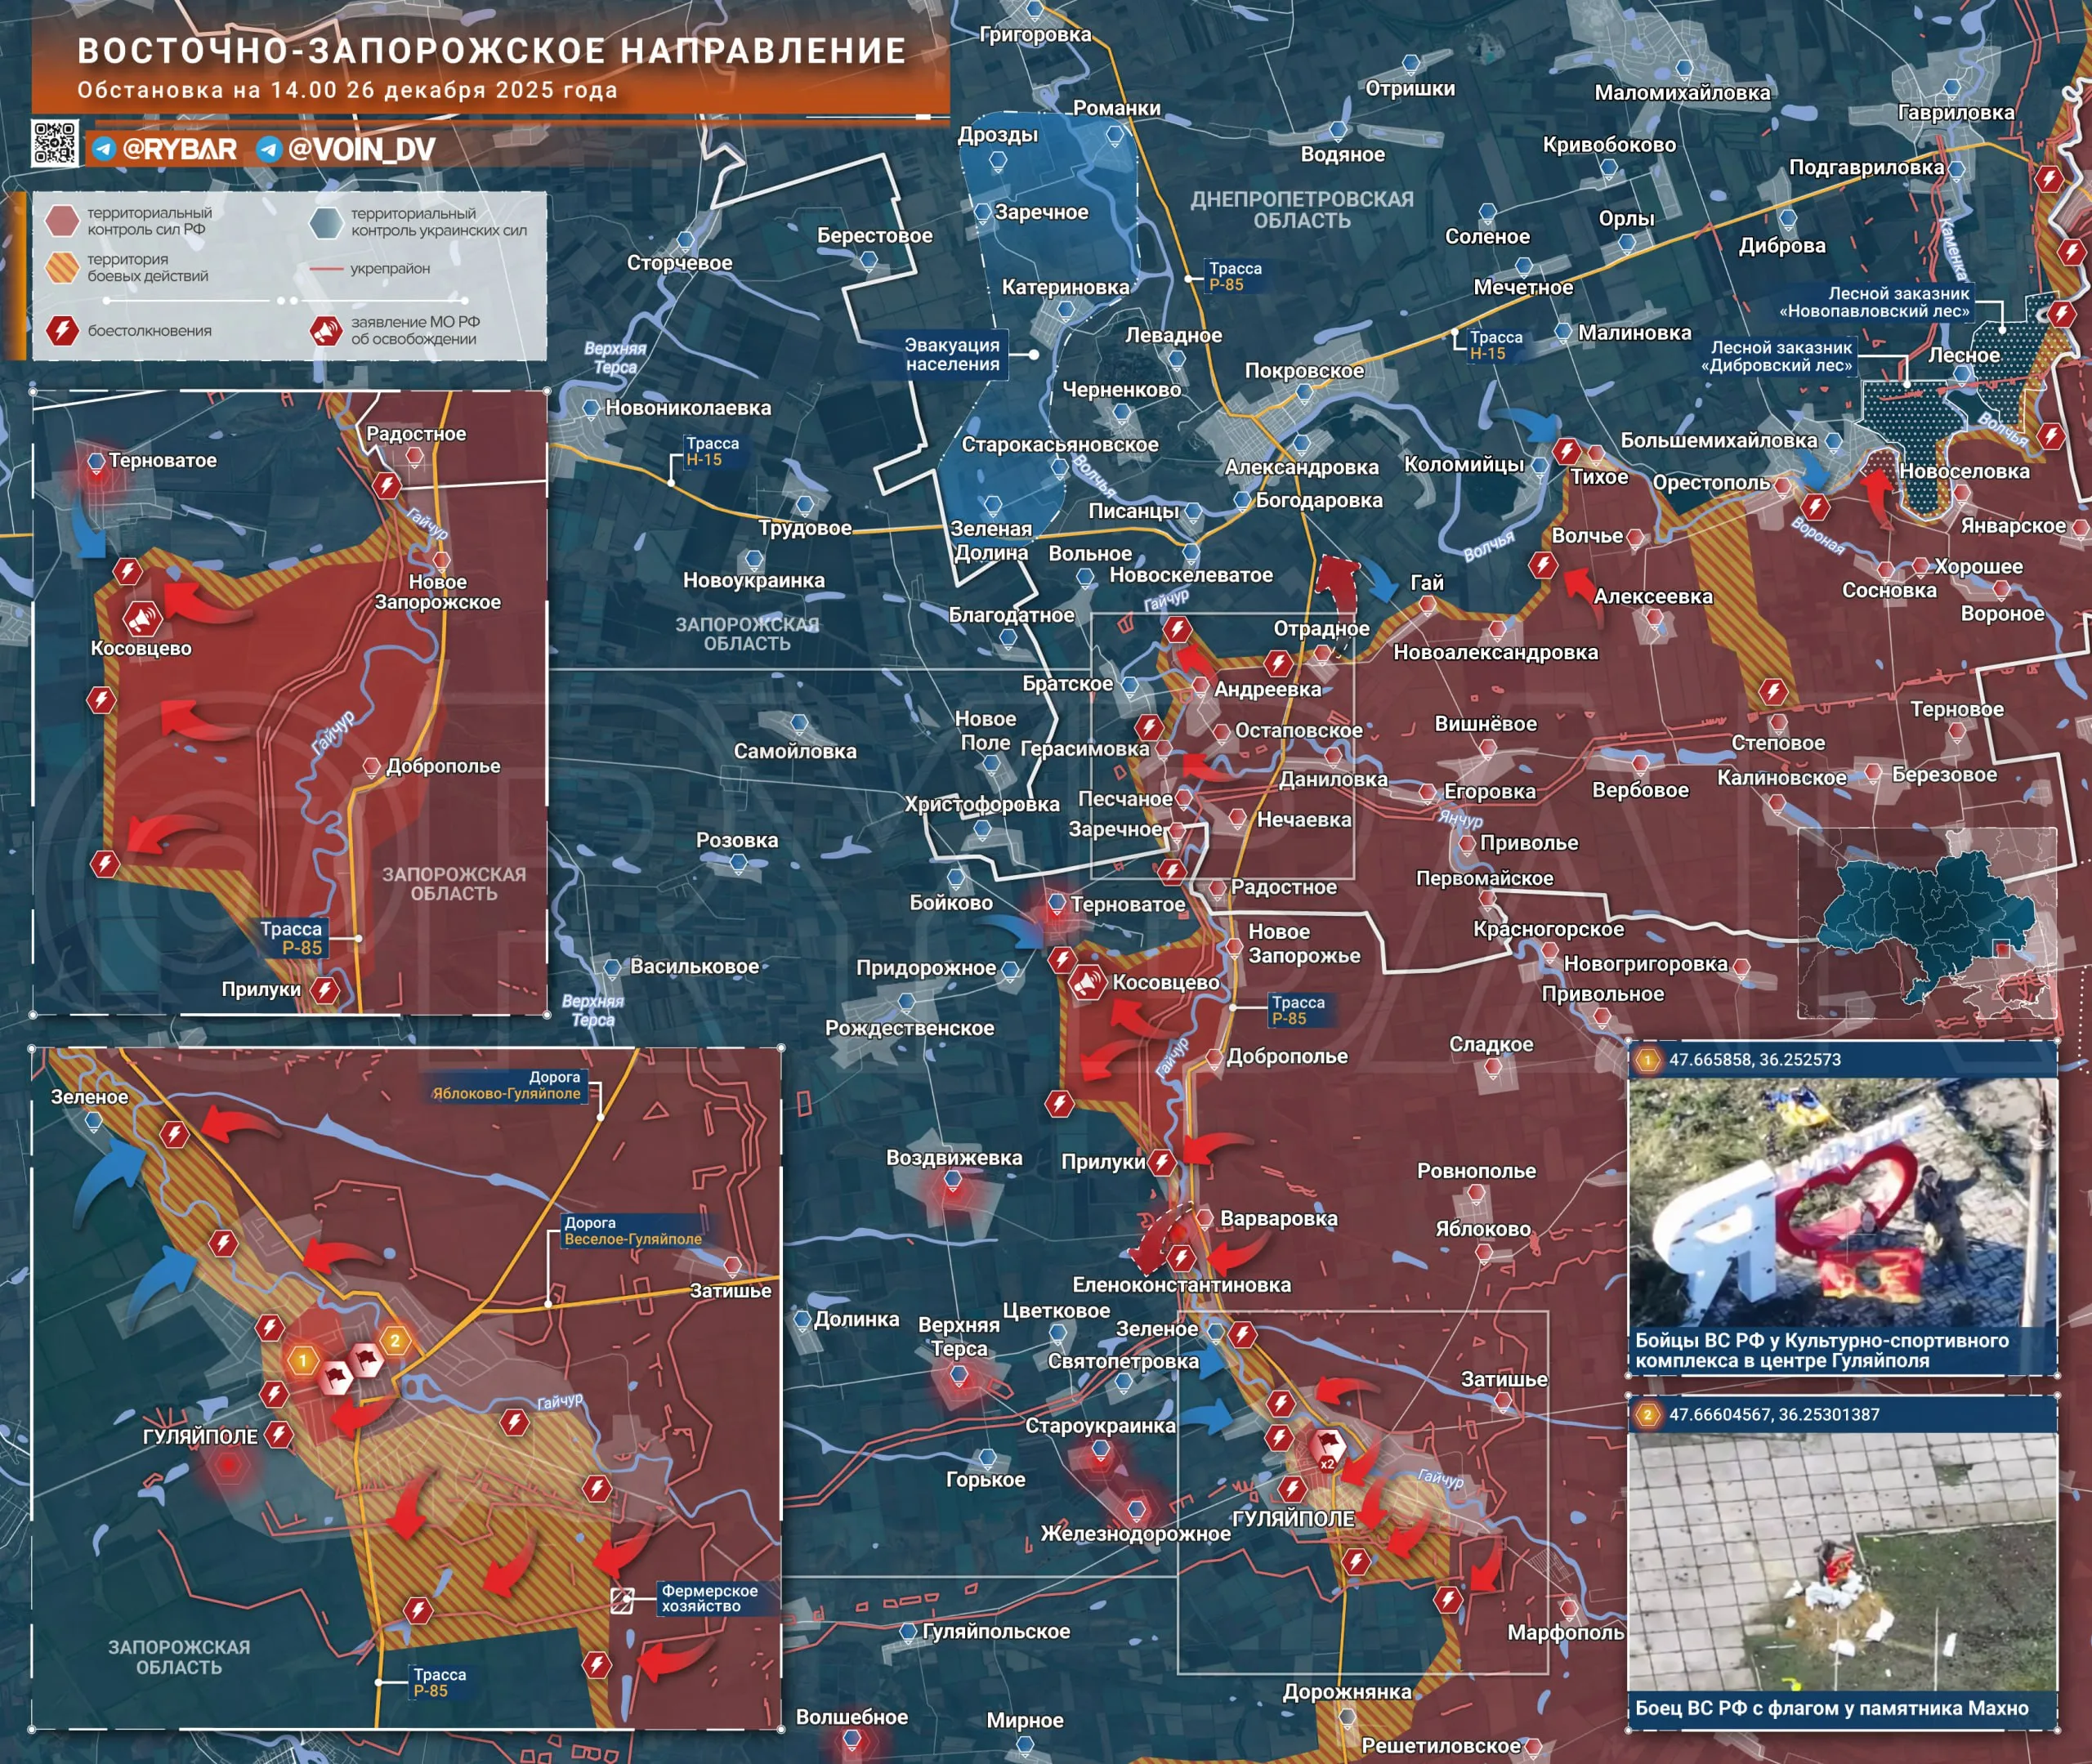Screen dimensions: 2092x1764
Task: Click the Эвакуация населения label
Action: 952,354
